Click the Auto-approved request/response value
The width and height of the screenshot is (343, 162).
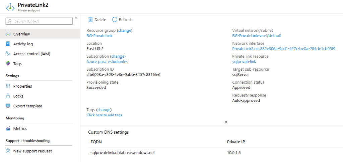click(246, 101)
